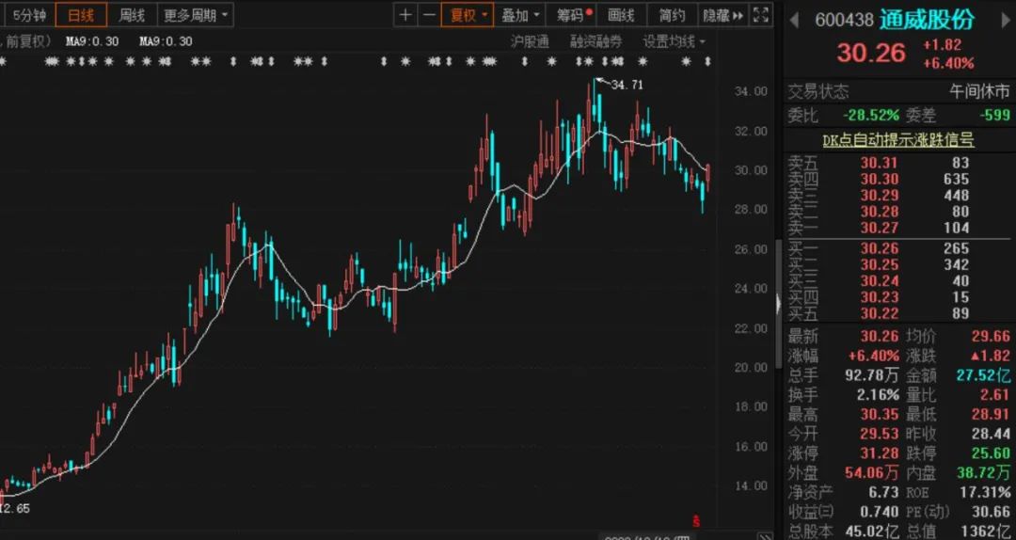
Task: Toggle 画线 drawing mode
Action: pos(621,15)
